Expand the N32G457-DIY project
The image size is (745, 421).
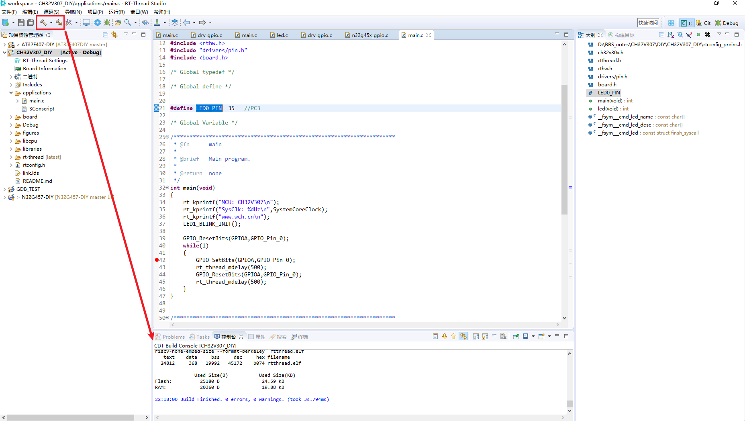[x=4, y=197]
